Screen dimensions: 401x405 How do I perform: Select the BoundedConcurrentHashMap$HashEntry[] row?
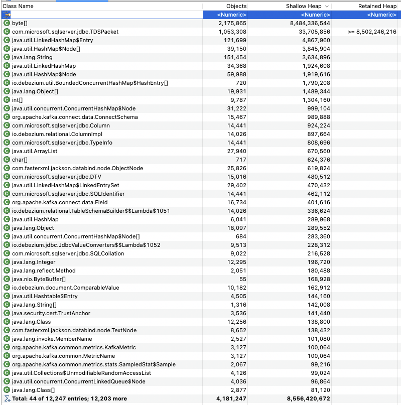pyautogui.click(x=201, y=83)
